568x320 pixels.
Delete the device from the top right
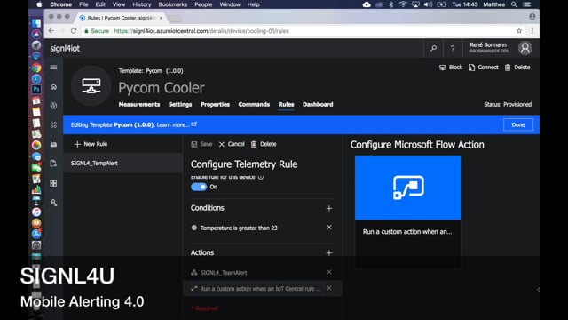[517, 68]
